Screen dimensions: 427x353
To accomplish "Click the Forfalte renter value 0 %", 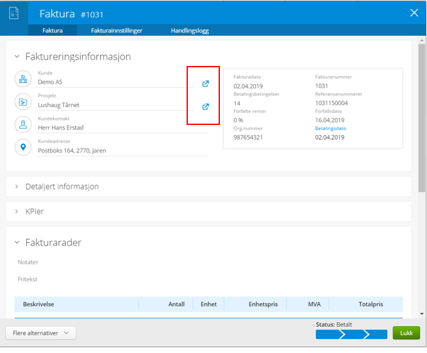I will click(x=239, y=120).
